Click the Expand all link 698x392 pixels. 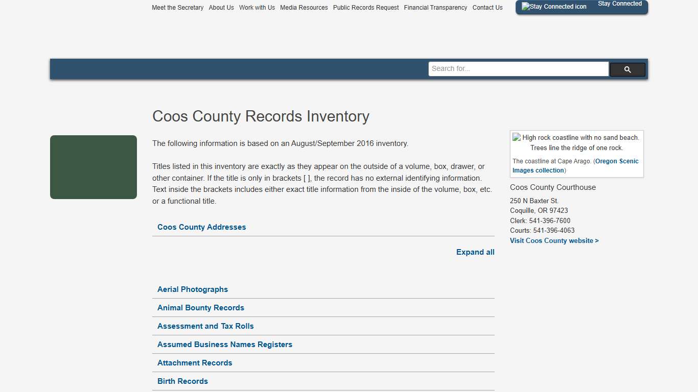click(x=475, y=252)
